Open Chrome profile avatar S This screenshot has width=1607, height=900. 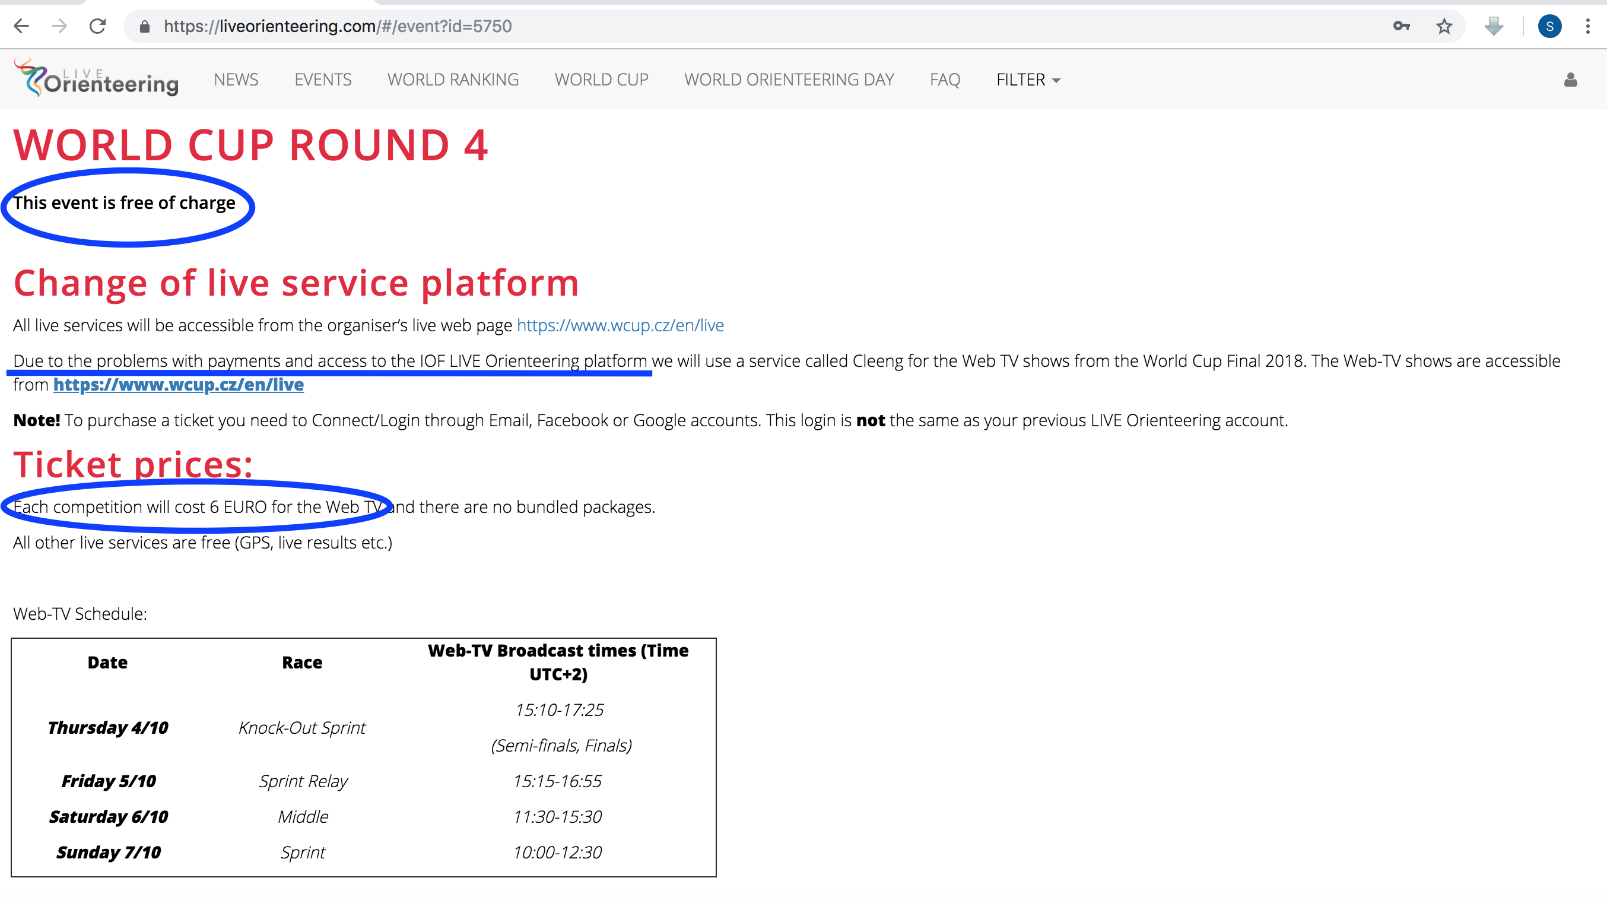1549,26
